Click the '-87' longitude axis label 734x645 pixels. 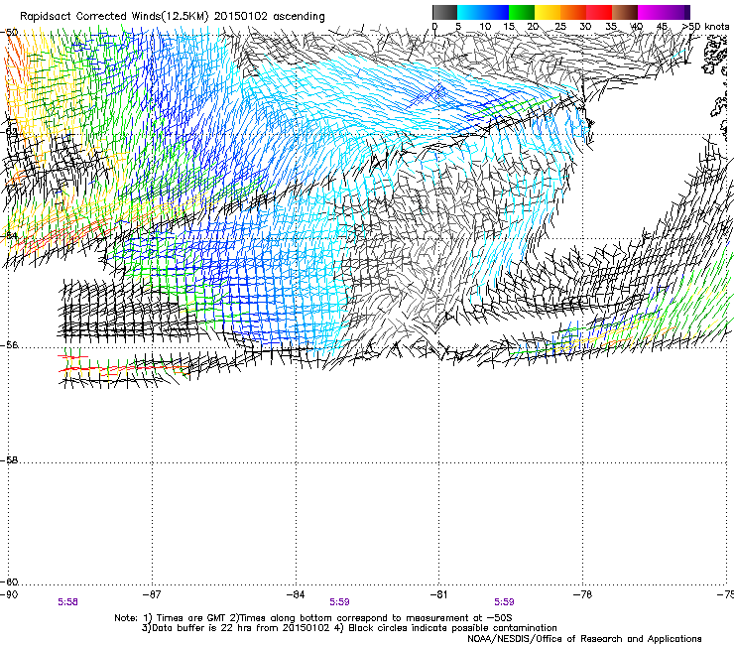click(x=152, y=594)
